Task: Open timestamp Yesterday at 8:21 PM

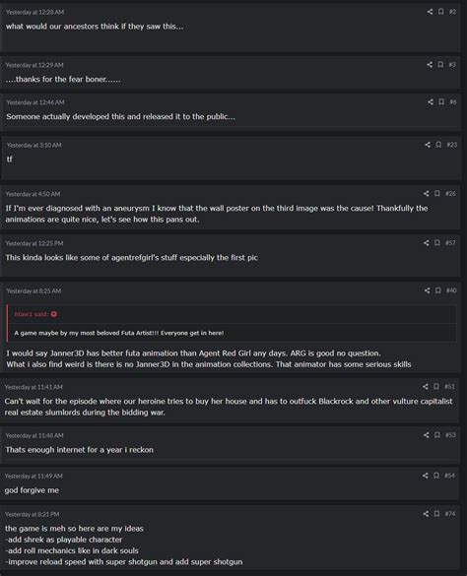Action: [32, 514]
